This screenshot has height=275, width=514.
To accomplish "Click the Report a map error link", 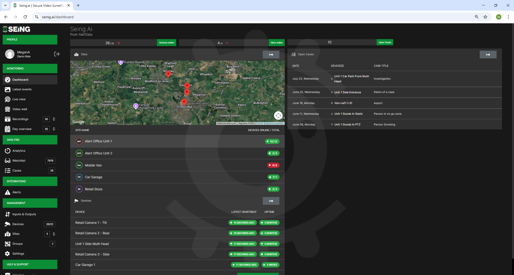I will click(x=274, y=123).
